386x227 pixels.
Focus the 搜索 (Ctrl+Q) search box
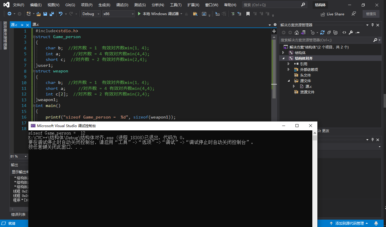point(274,5)
